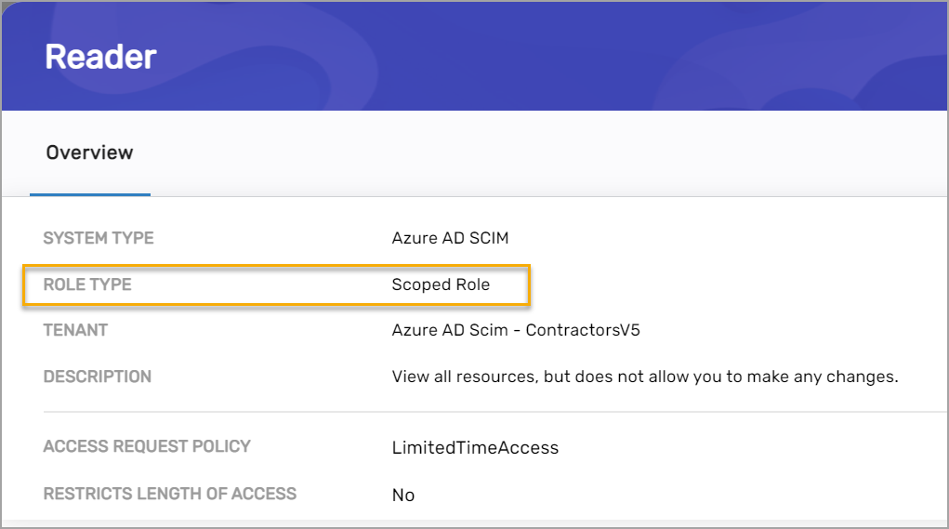Select the Scoped Role value
Screen dimensions: 949x529
click(x=441, y=284)
